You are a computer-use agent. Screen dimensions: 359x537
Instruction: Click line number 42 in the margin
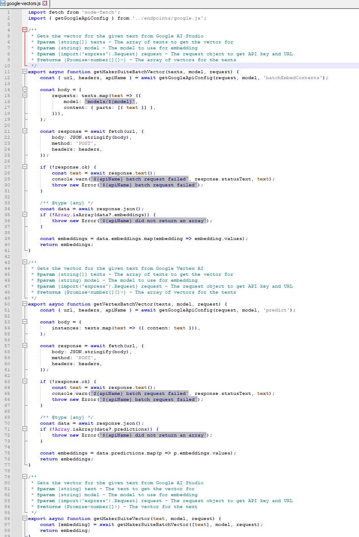[8, 256]
